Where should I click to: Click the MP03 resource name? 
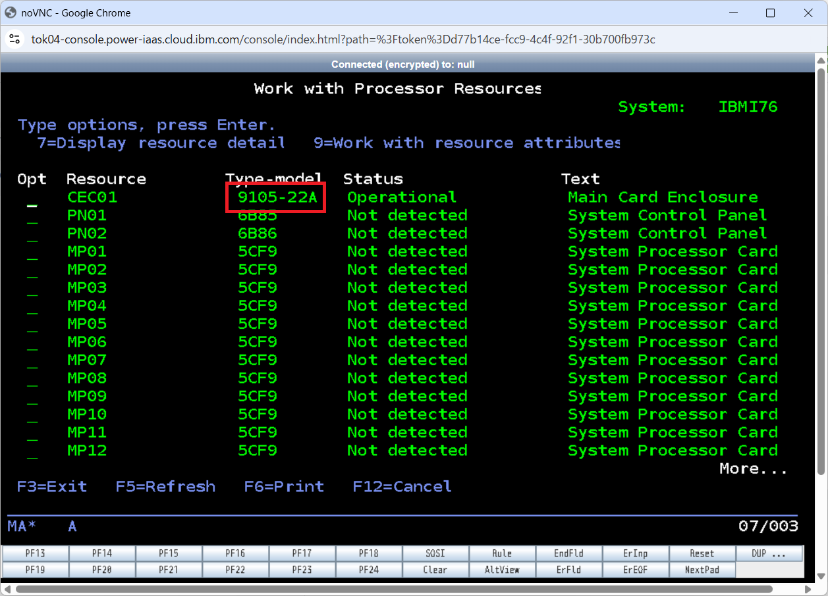pos(87,287)
